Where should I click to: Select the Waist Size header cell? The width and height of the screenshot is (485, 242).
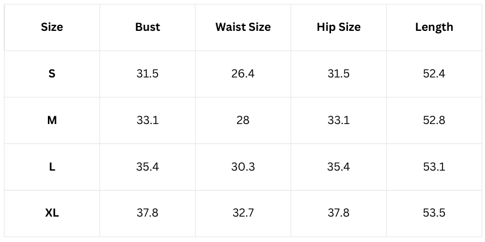pyautogui.click(x=243, y=27)
